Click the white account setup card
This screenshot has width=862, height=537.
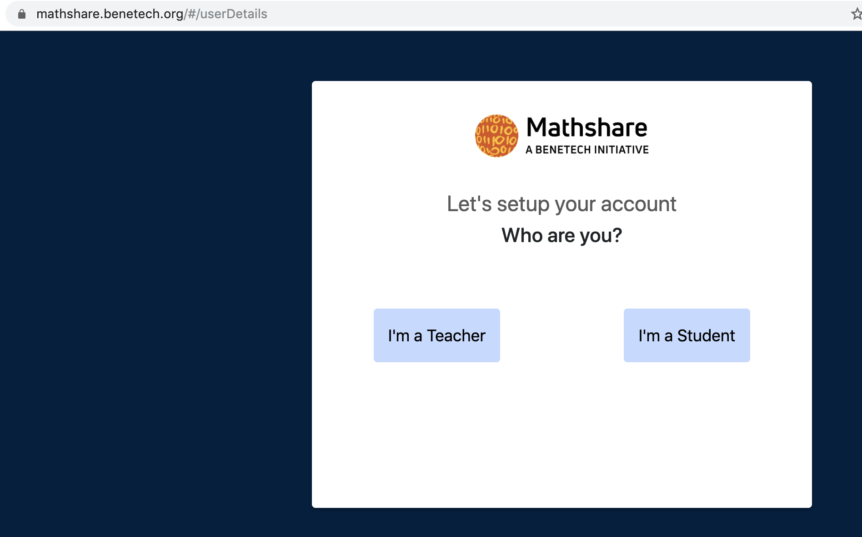pos(561,432)
